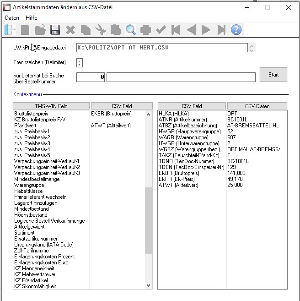Click the 141,000 CSV data value
300x301 pixels.
pos(236,173)
